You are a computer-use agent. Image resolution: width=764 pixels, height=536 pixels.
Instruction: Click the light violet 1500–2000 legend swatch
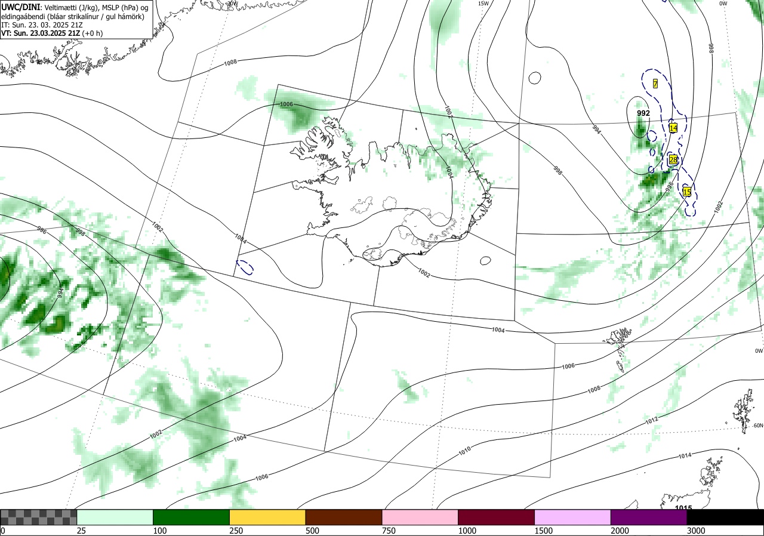tap(573, 517)
